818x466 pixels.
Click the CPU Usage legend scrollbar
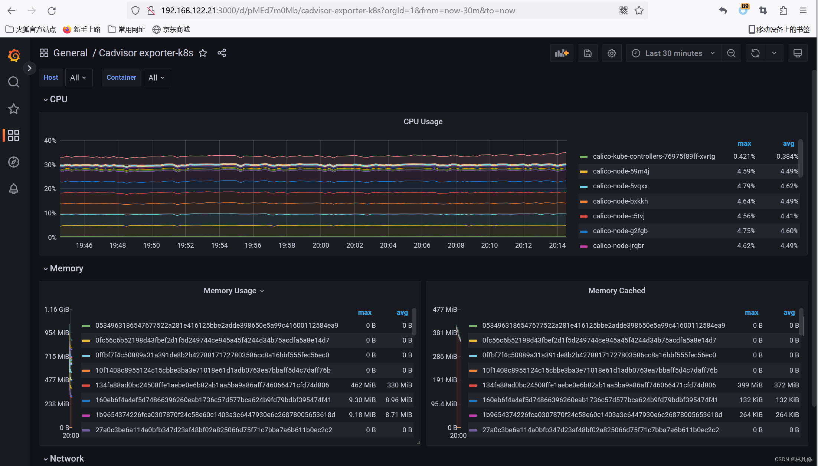point(801,158)
